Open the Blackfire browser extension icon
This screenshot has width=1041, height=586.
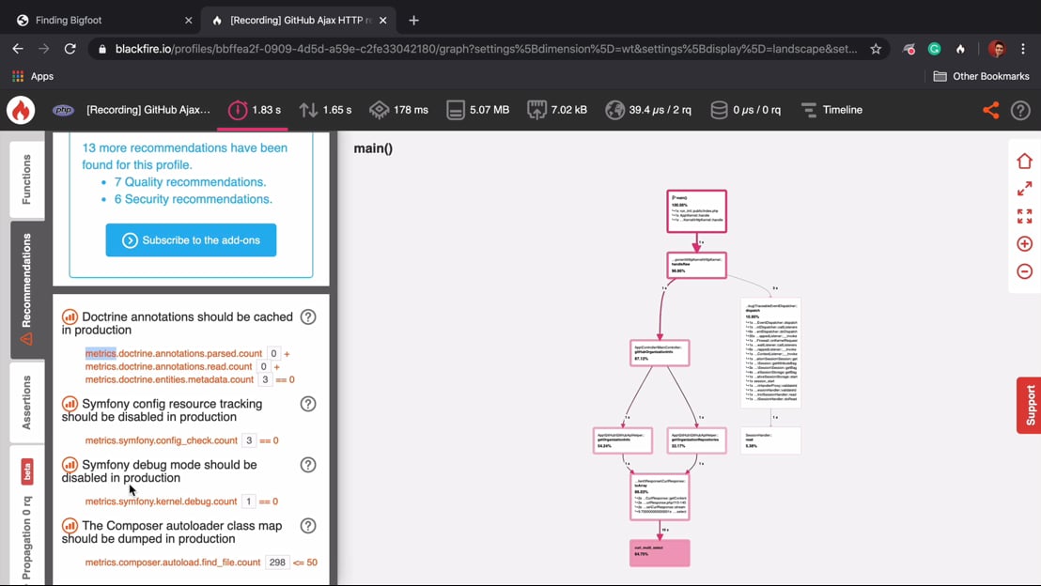(960, 49)
